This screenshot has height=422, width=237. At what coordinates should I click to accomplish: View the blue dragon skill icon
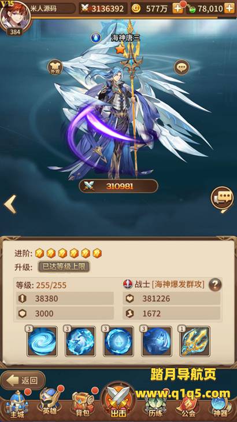tap(80, 341)
